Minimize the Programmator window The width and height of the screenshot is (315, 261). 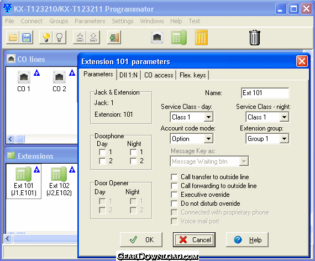[281, 9]
